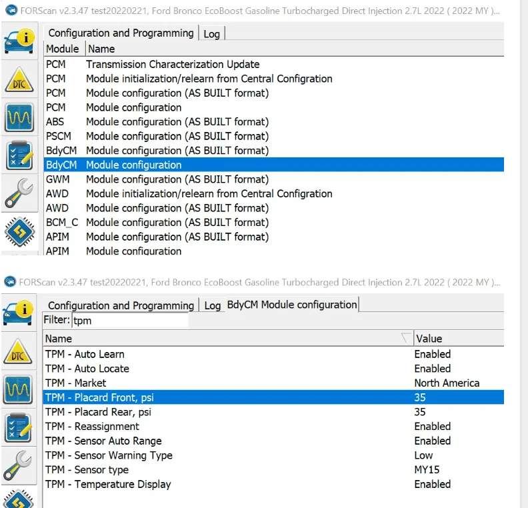
Task: Open Vehicle info icon in bottom window sidebar
Action: 18,313
